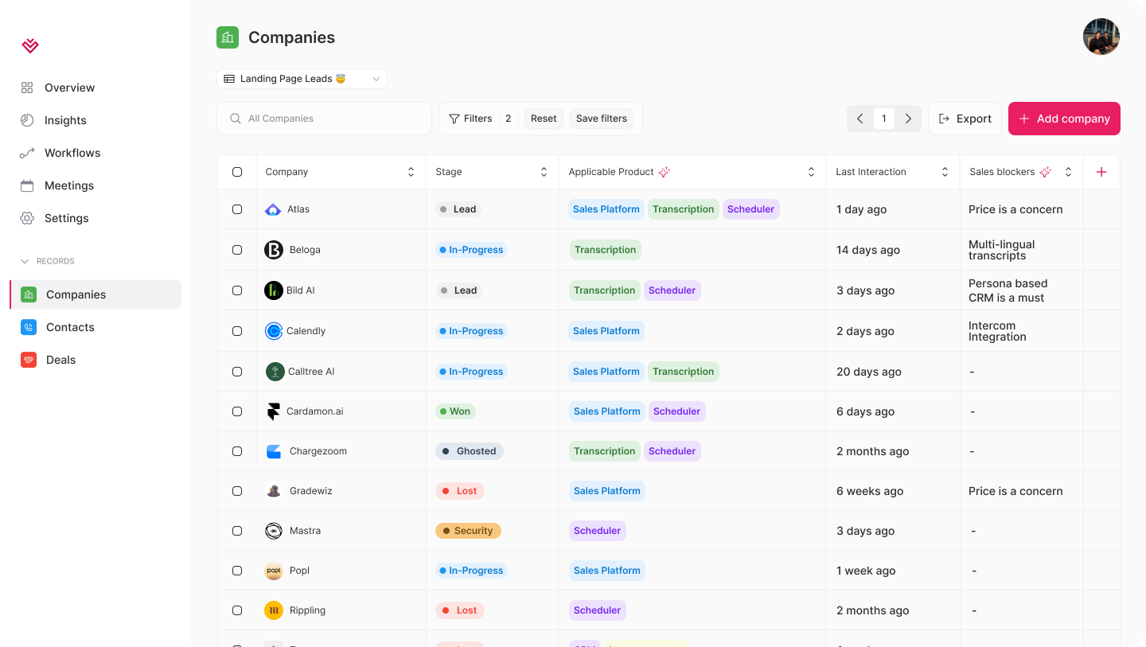Sort by Applicable Product column arrows
Viewport: 1146px width, 647px height.
811,172
